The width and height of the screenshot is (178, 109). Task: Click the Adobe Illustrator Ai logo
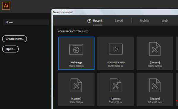click(x=6, y=6)
